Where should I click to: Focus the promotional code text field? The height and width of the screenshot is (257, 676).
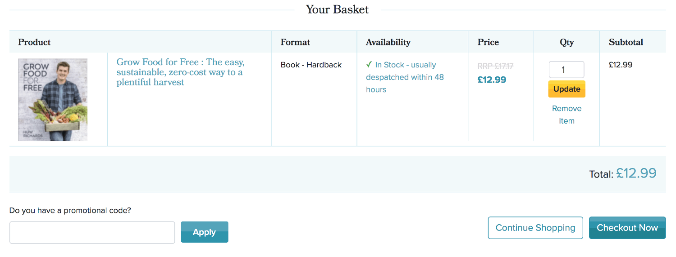[x=92, y=232]
